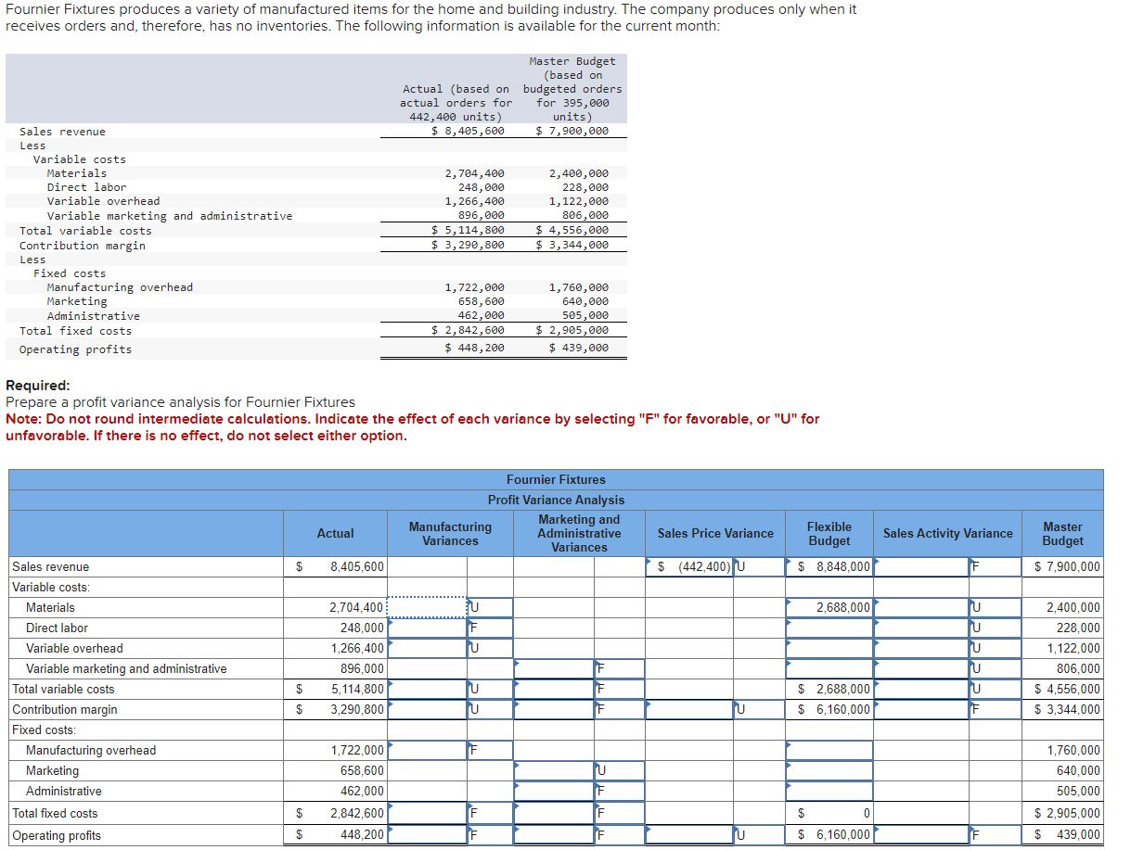This screenshot has height=850, width=1131.
Task: Click Variable marketing and administrative M&A variance amount
Action: (554, 669)
